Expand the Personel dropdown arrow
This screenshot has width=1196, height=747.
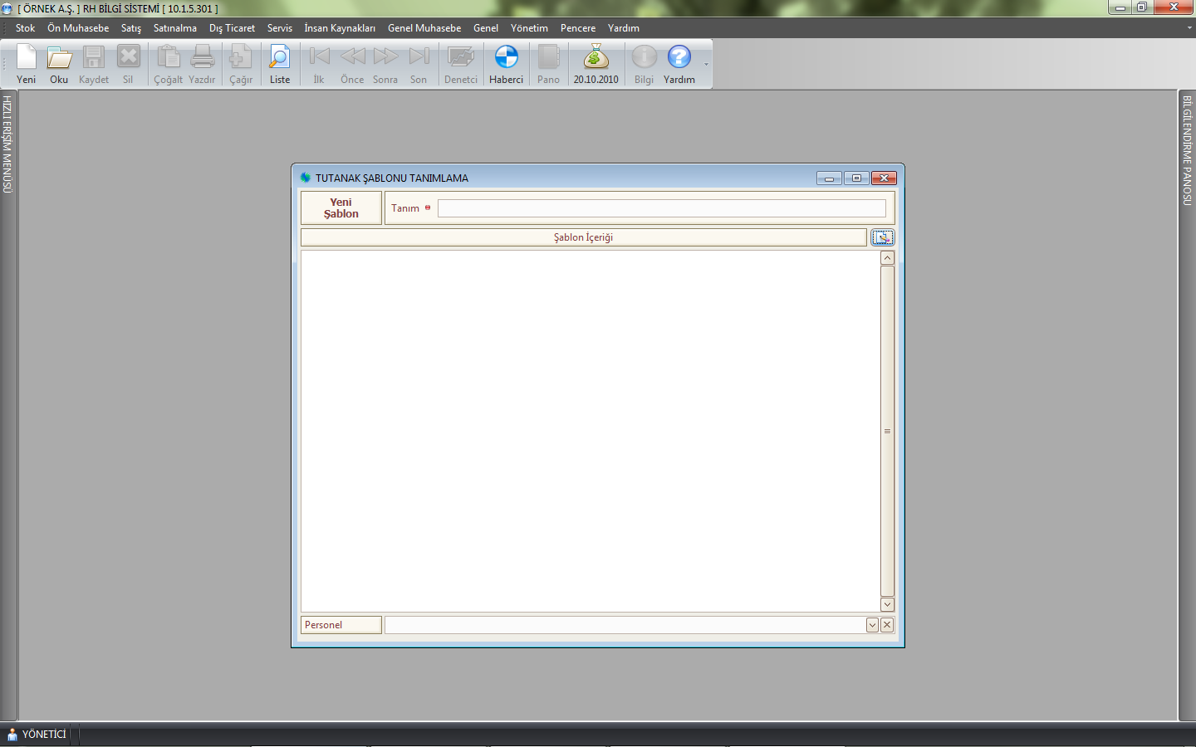coord(872,625)
